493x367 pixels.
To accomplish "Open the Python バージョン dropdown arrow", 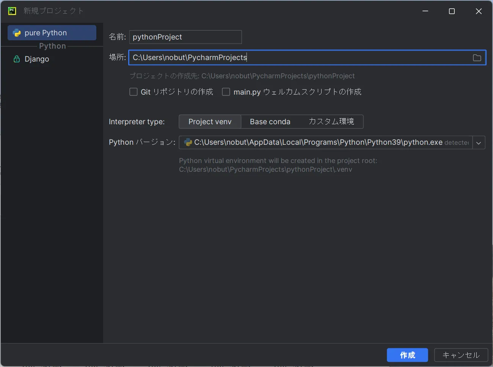I will click(479, 142).
